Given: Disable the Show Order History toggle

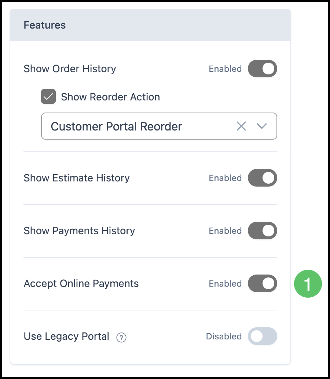Looking at the screenshot, I should coord(262,69).
